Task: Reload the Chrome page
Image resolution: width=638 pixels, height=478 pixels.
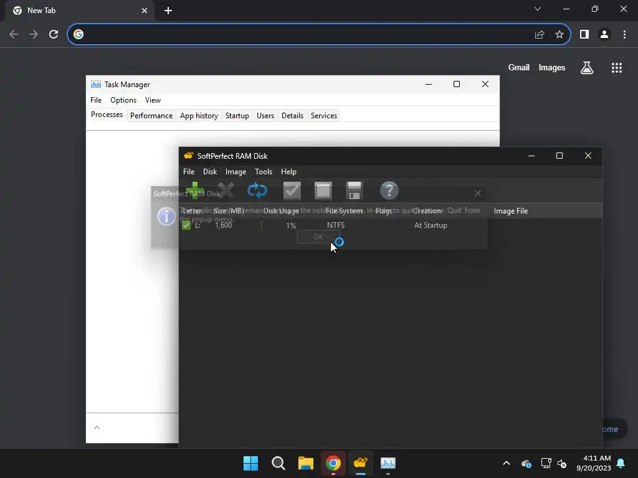Action: click(x=54, y=34)
